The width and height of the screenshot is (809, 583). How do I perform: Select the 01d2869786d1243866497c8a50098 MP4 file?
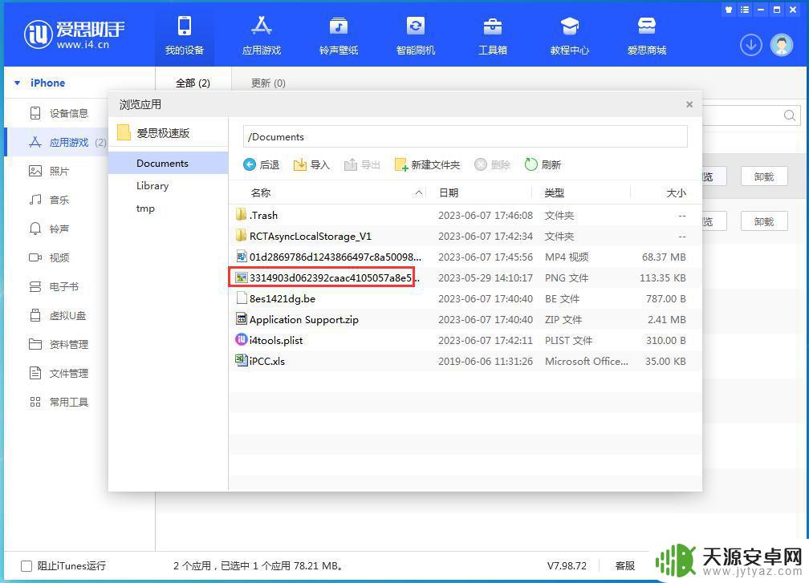[465, 257]
